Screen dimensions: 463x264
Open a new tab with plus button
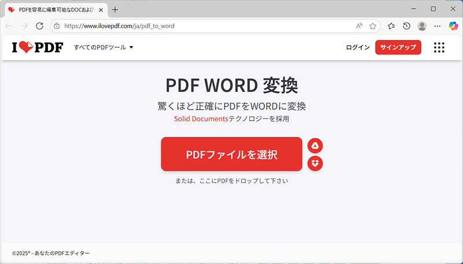(x=115, y=10)
